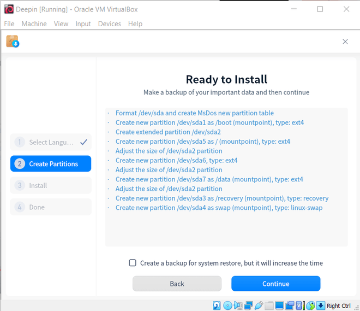Click the keyboard capture arrow icon
360x311 pixels.
(x=321, y=306)
